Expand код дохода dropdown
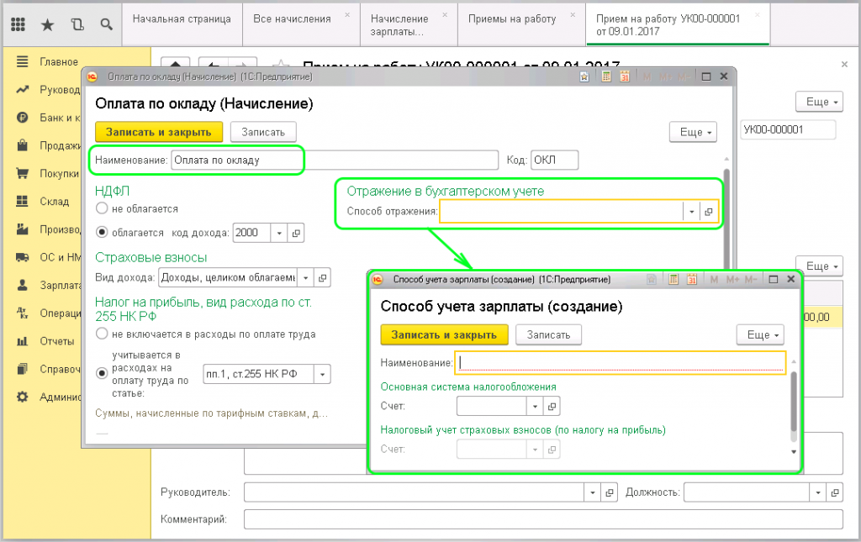 (x=279, y=233)
